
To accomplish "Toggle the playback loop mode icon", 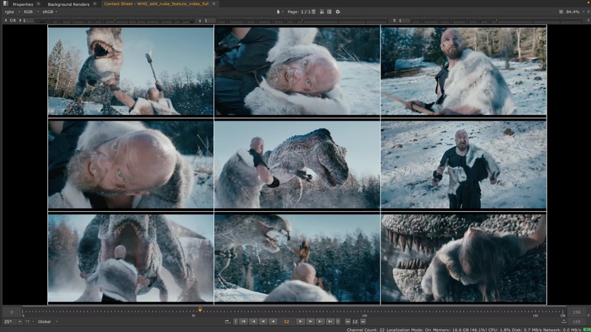I will (227, 322).
